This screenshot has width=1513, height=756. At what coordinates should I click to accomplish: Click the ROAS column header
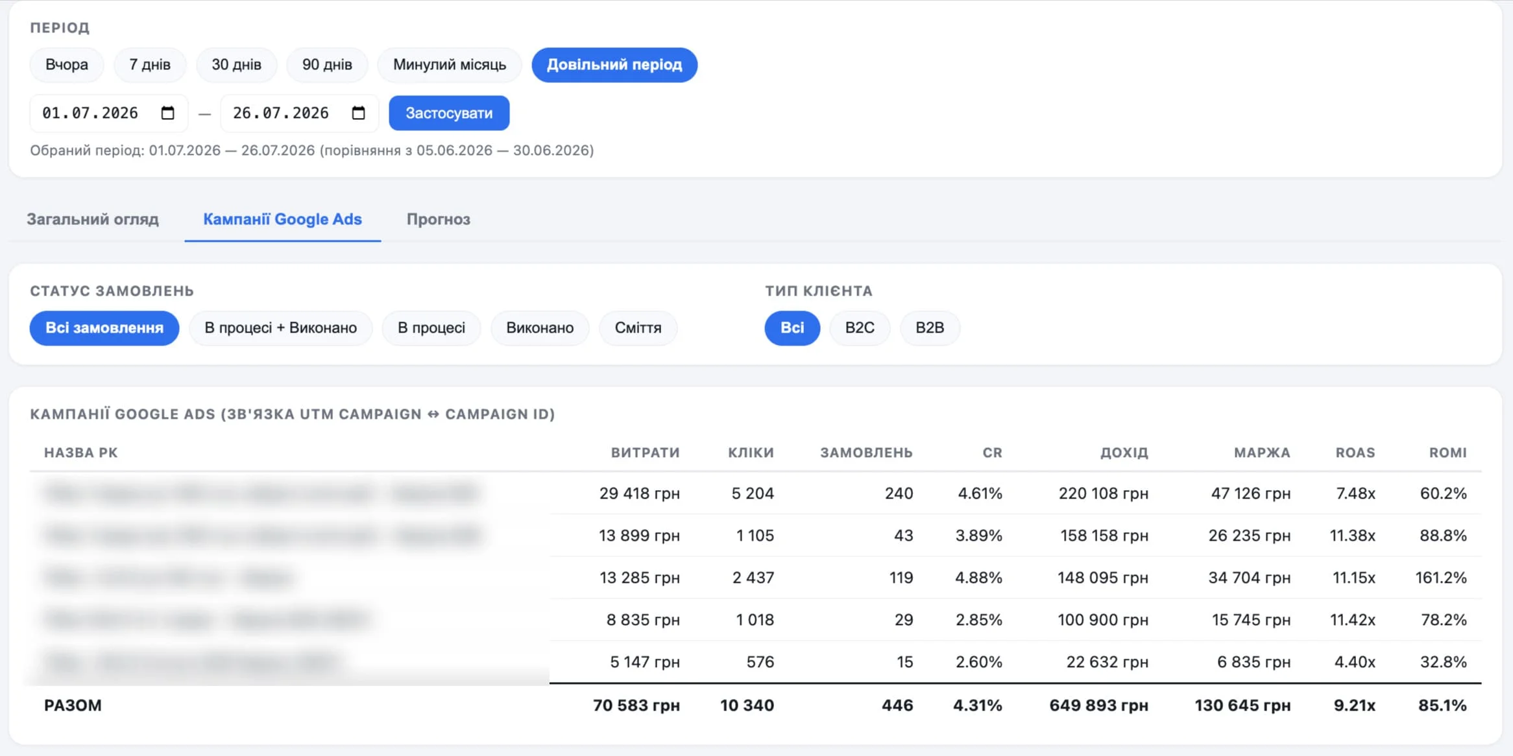(1355, 453)
